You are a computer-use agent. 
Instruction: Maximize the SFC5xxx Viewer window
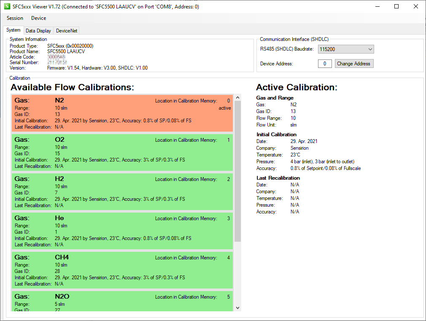396,7
